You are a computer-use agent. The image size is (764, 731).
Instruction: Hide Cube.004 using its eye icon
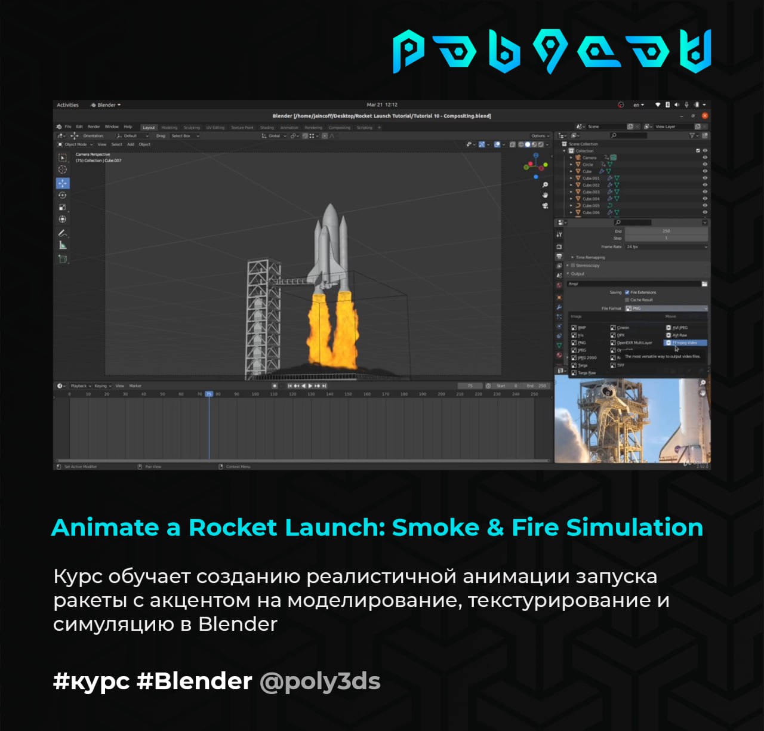point(705,199)
